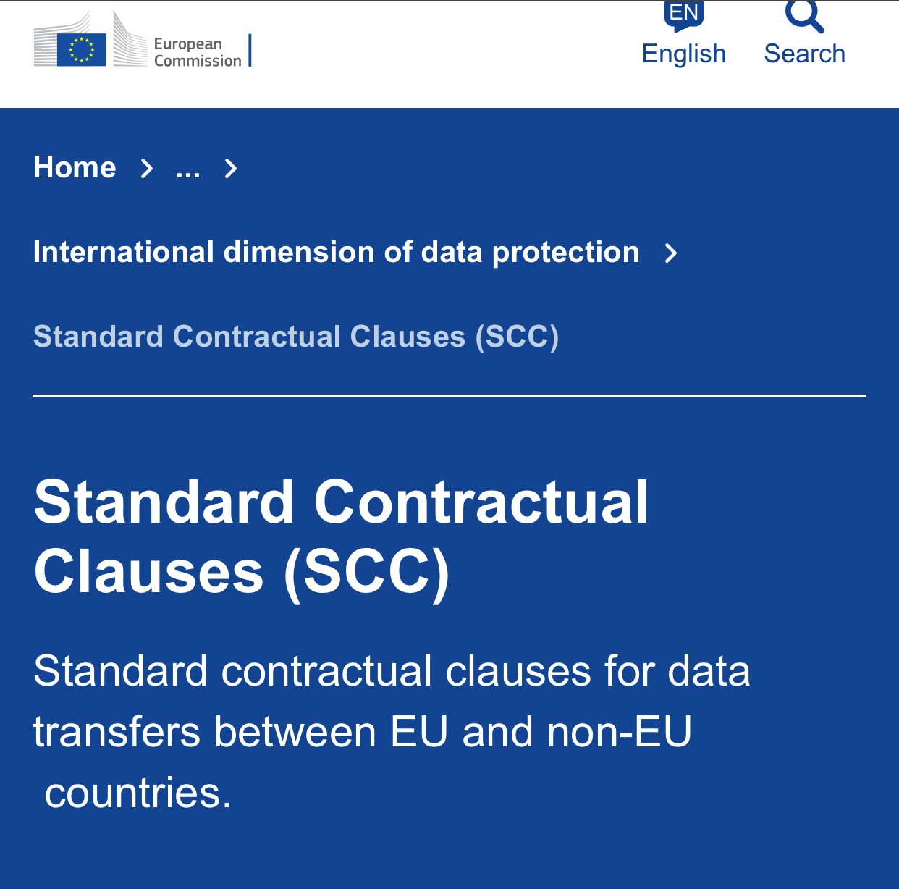Open the Search panel via its text label
The height and width of the screenshot is (889, 899).
click(804, 54)
